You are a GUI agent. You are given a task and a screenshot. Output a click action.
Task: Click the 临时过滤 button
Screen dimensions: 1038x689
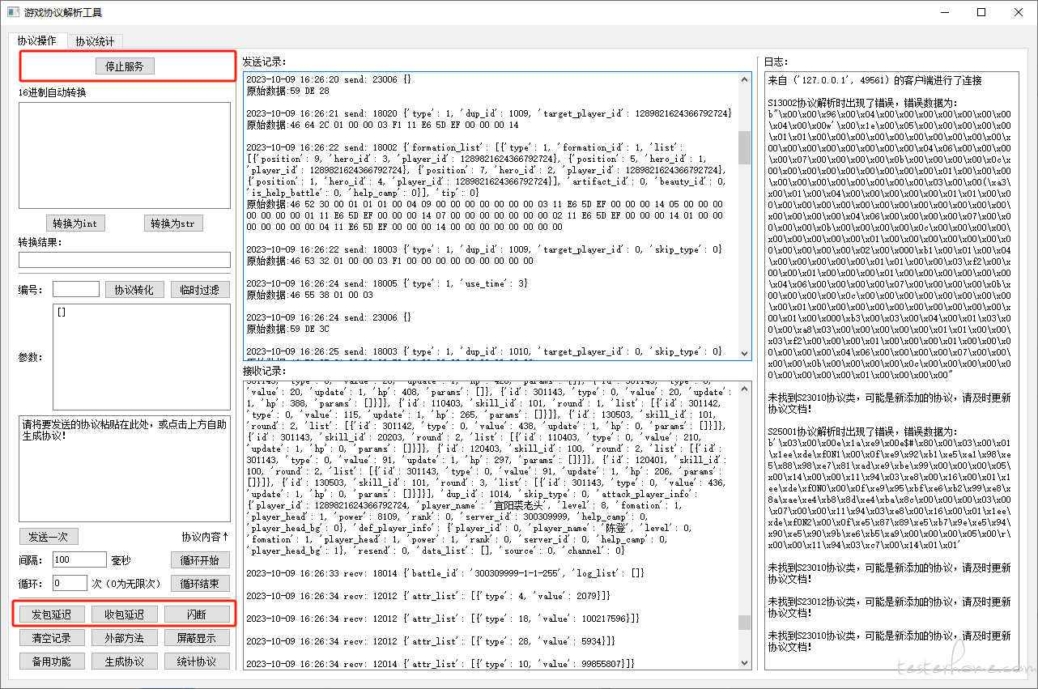(x=200, y=290)
